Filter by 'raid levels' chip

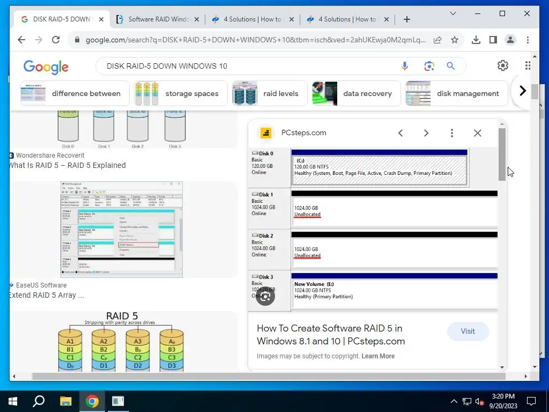[270, 93]
